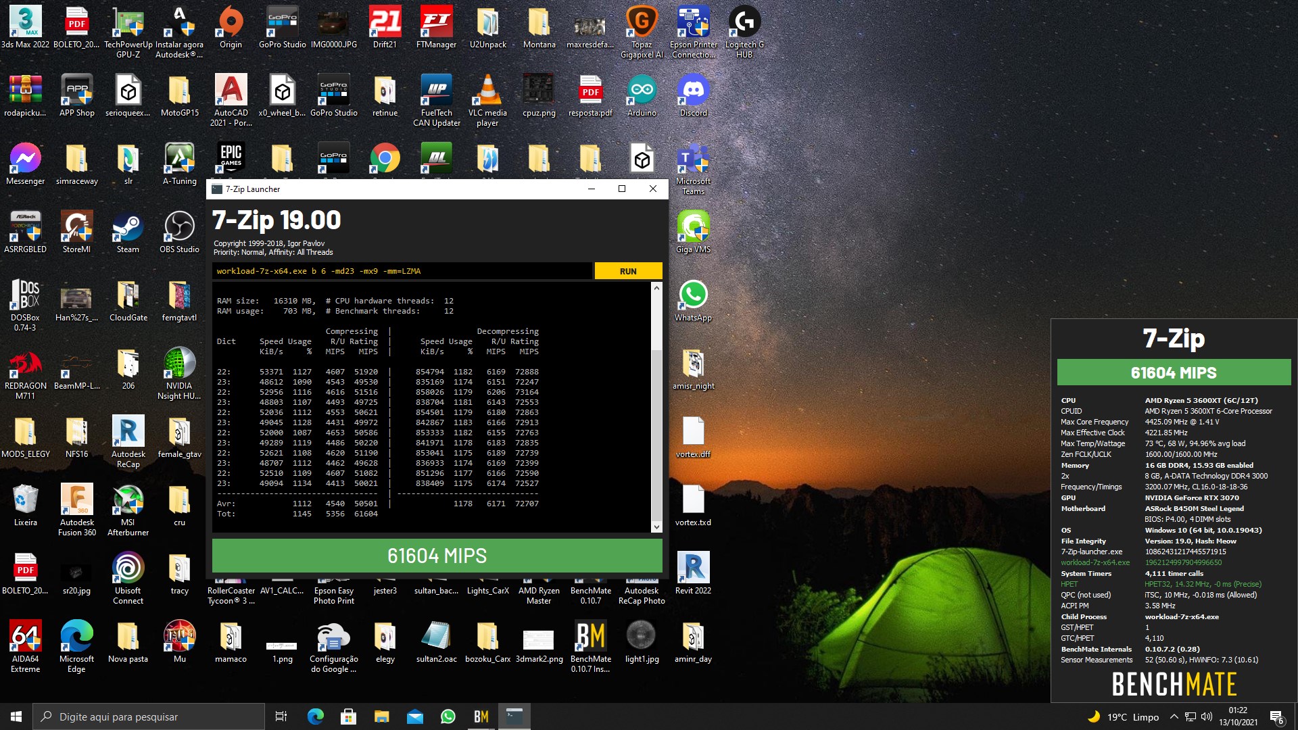The image size is (1298, 730).
Task: Click green '61604 MIPS' score in BenchMate panel
Action: coord(1174,372)
